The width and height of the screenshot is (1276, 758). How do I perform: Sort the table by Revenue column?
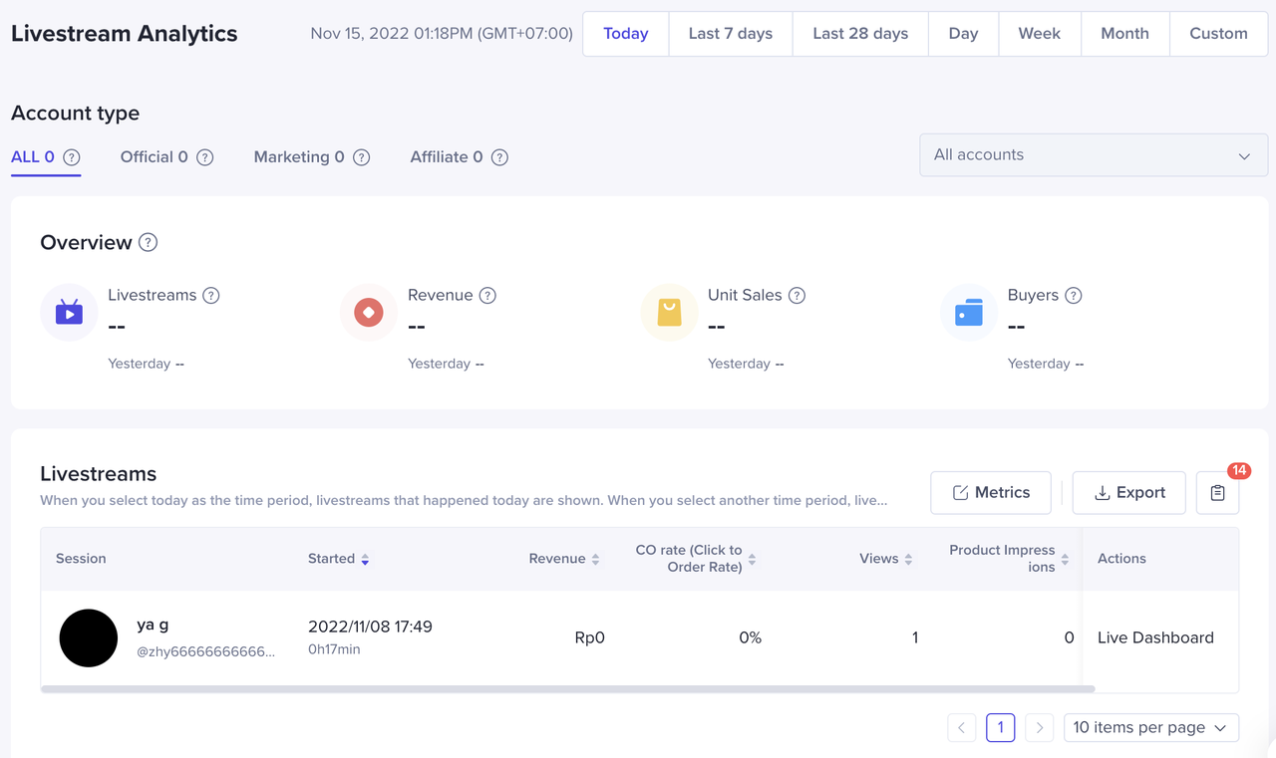pyautogui.click(x=595, y=559)
